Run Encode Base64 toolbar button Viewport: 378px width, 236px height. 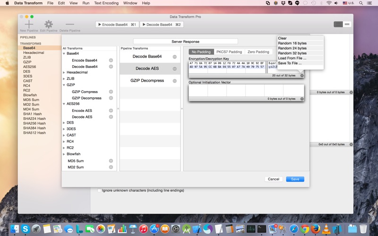pos(117,25)
